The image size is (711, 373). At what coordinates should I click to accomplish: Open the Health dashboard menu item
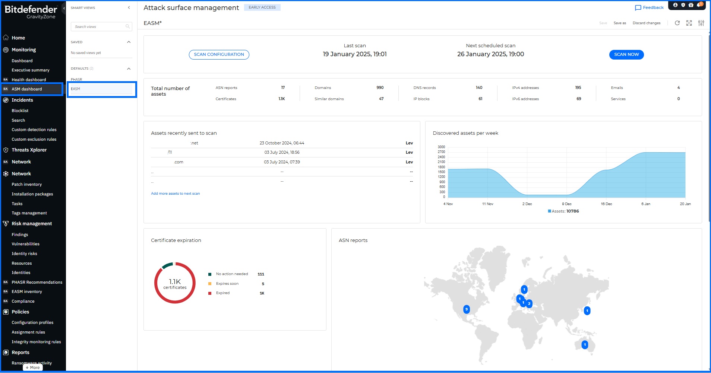point(29,80)
